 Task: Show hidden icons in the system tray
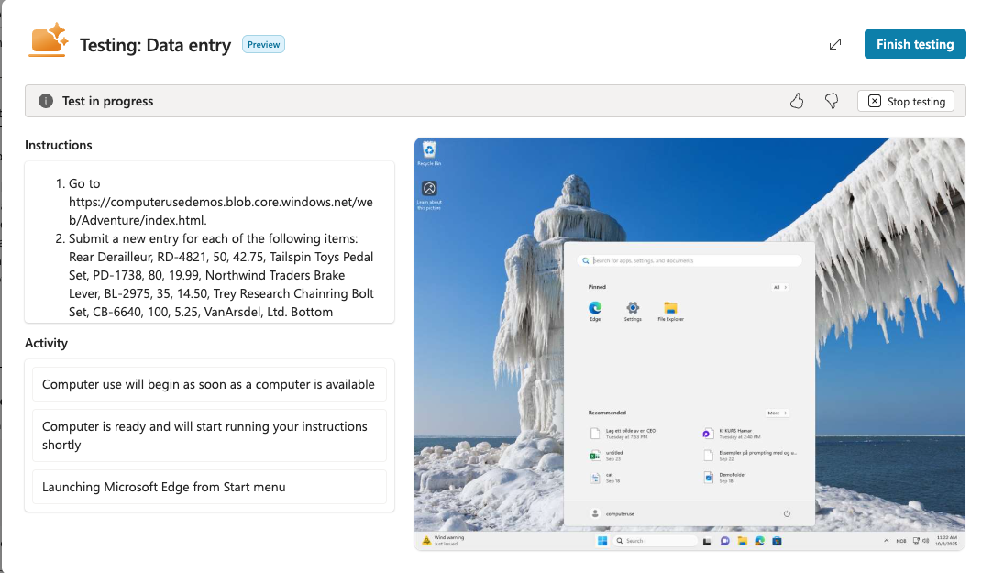886,541
